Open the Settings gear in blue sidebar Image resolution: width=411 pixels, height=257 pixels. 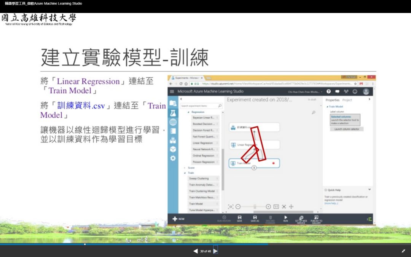[173, 158]
